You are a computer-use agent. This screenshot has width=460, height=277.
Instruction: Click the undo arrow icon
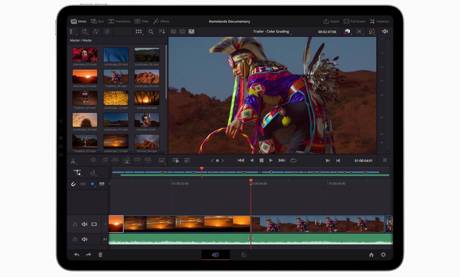click(77, 255)
